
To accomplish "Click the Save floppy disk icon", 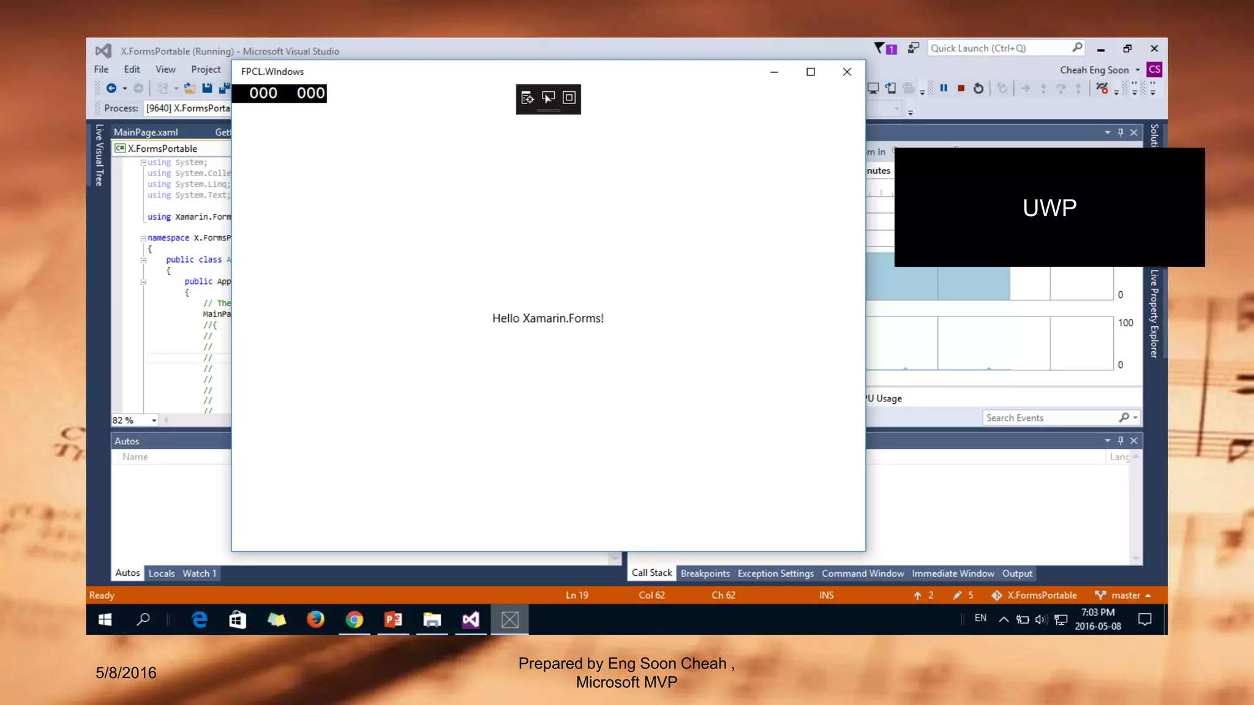I will [207, 89].
